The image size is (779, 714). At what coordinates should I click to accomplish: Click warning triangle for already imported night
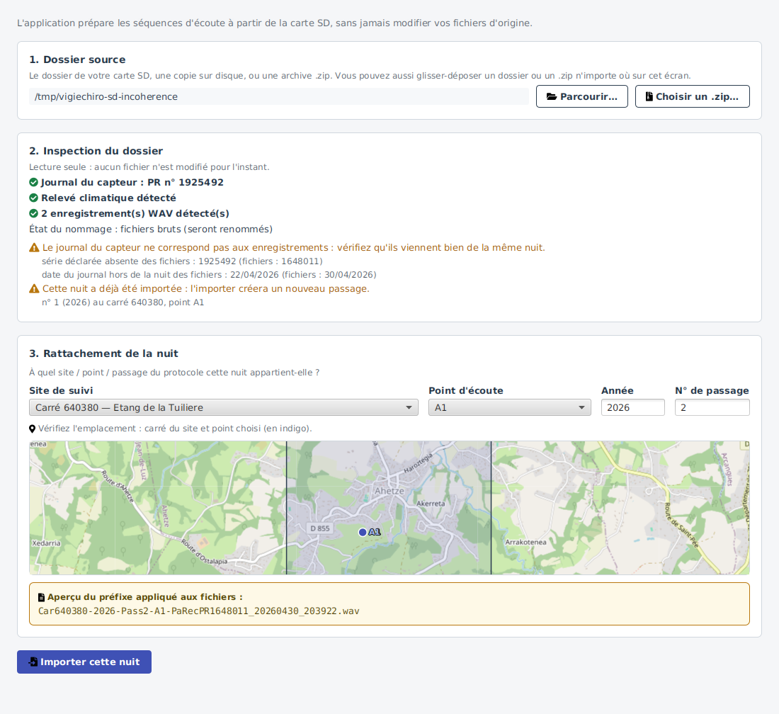point(34,289)
